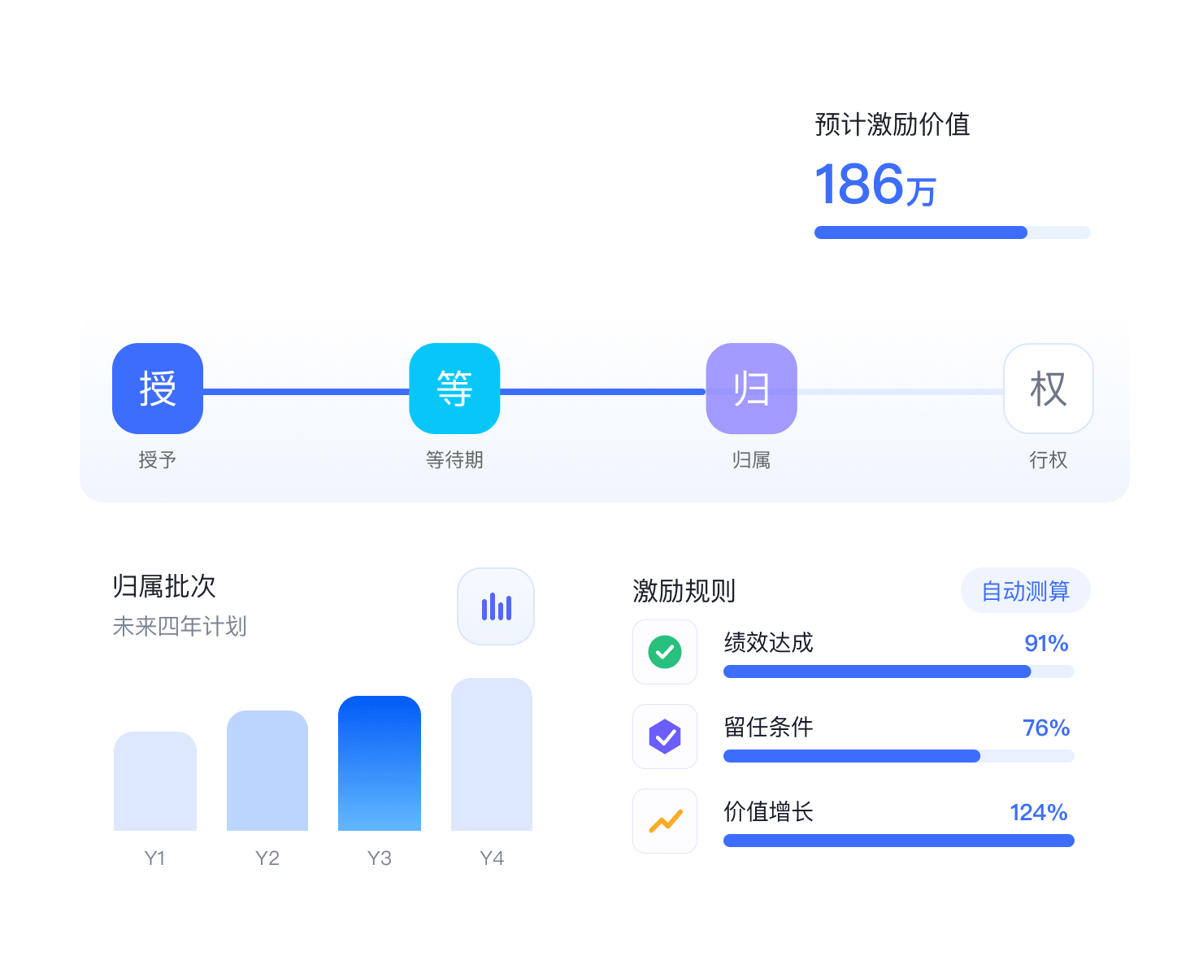Click the 124% value
1203x969 pixels.
pos(1039,812)
